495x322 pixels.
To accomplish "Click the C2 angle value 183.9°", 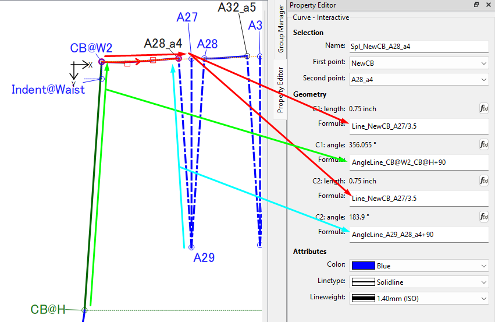I will [x=359, y=217].
